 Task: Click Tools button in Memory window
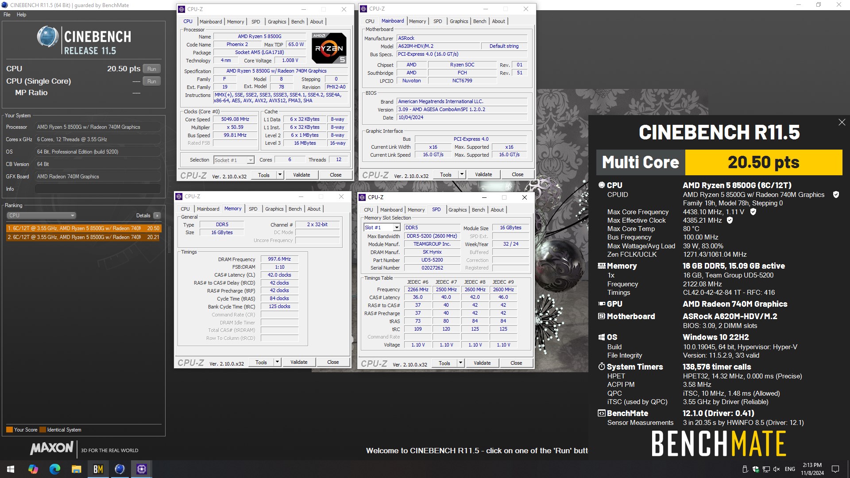[261, 362]
